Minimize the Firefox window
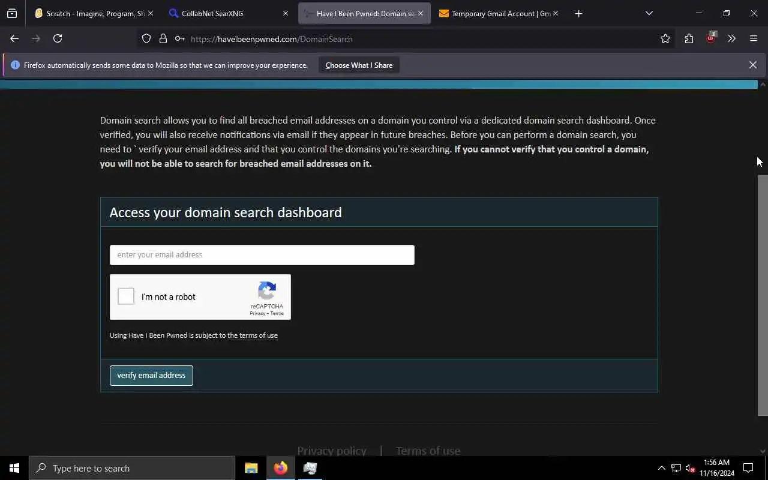This screenshot has width=768, height=480. point(698,13)
